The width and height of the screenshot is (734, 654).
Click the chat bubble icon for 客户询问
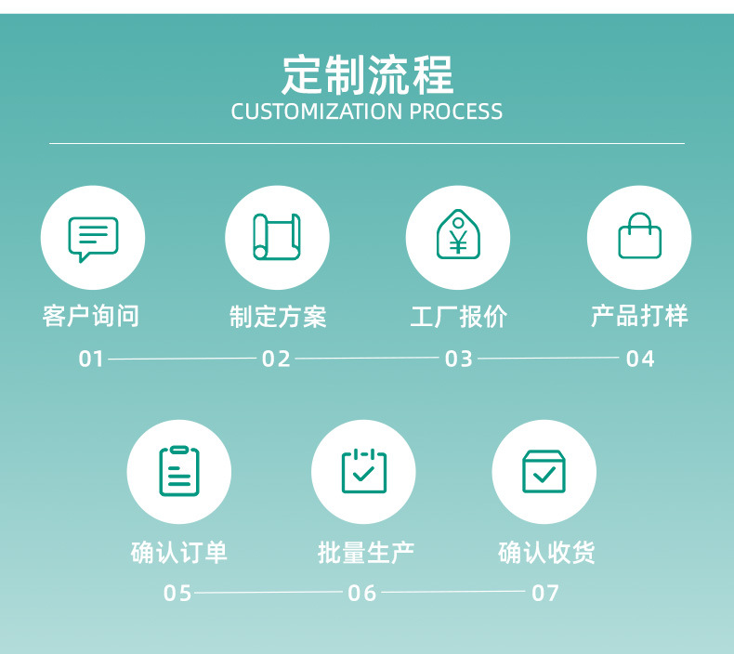[93, 240]
